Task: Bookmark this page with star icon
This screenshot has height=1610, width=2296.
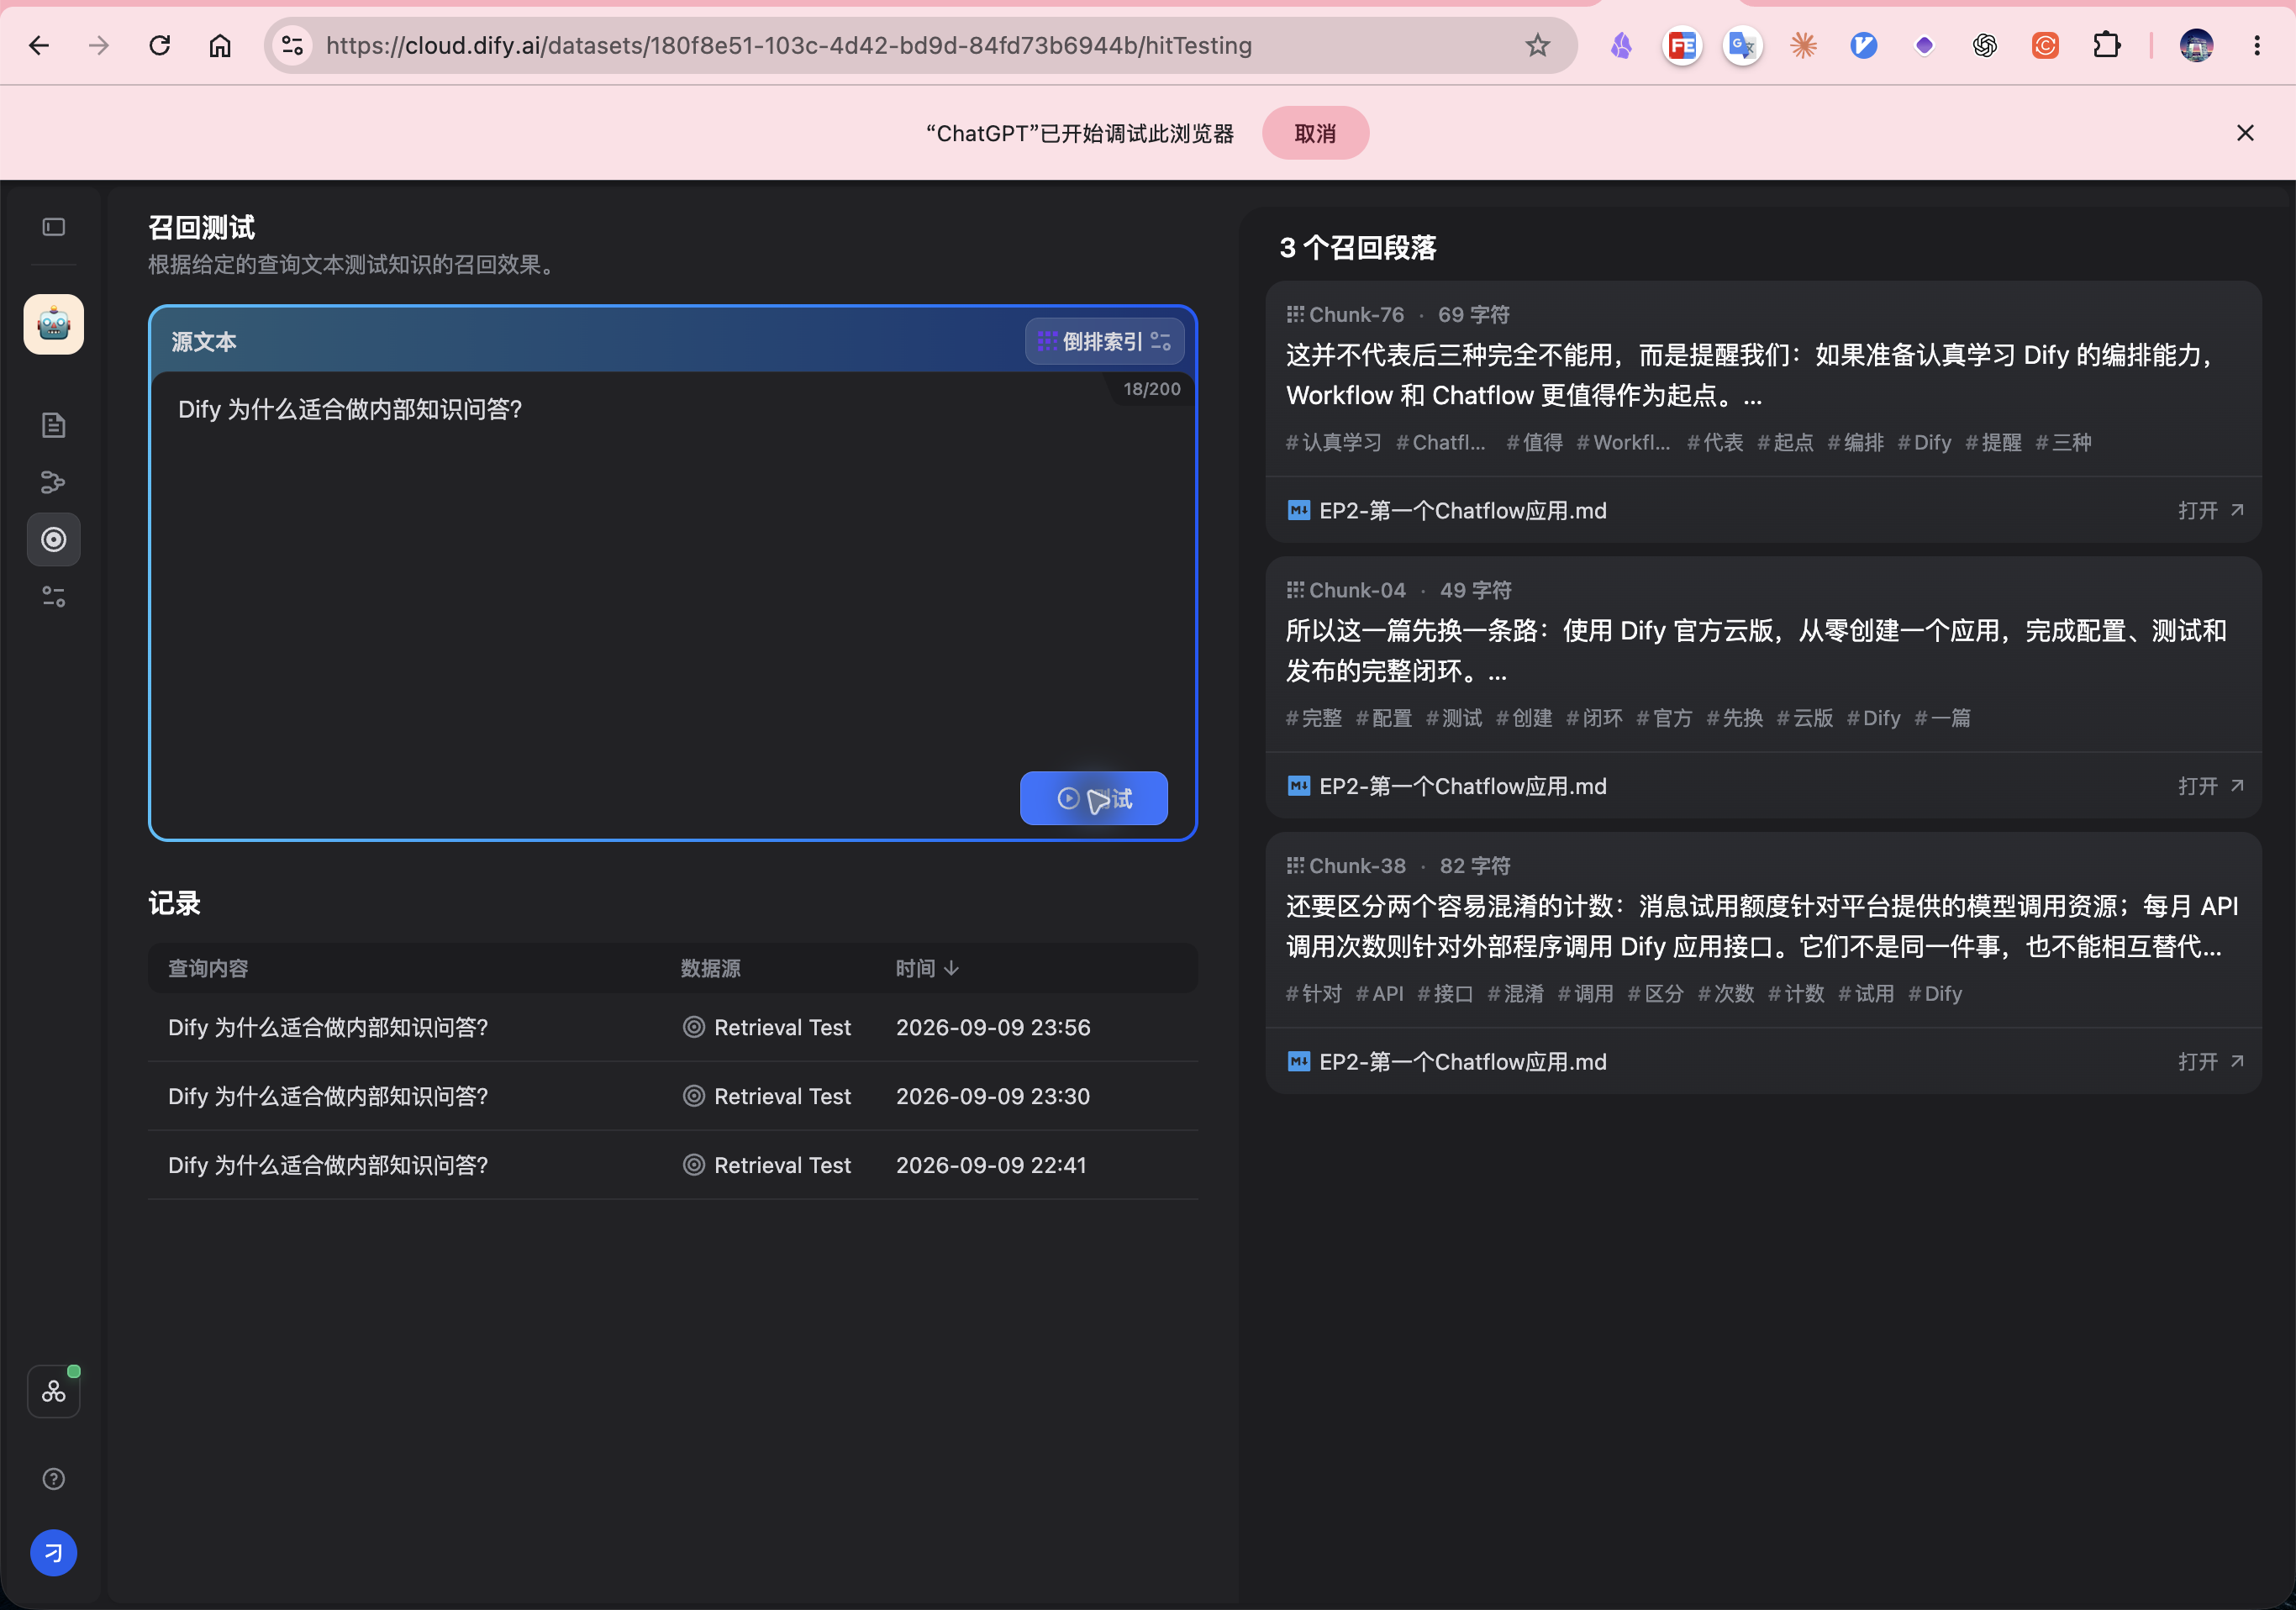Action: click(1538, 45)
